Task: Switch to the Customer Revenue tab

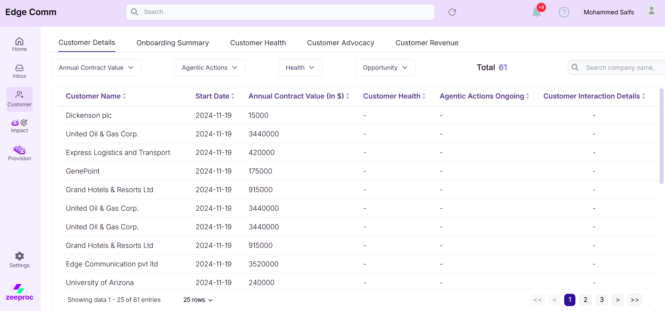Action: 427,43
